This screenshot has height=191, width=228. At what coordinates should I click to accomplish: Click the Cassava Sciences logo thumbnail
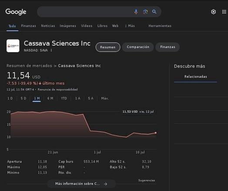13,46
